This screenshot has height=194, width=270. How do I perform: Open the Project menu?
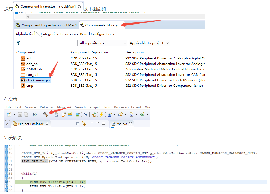click(95, 107)
